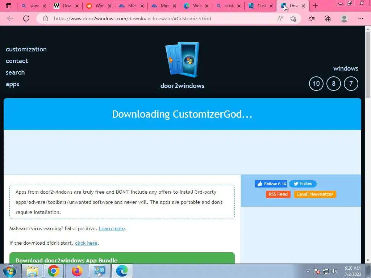Open the search nav link
Image resolution: width=371 pixels, height=278 pixels.
[15, 72]
